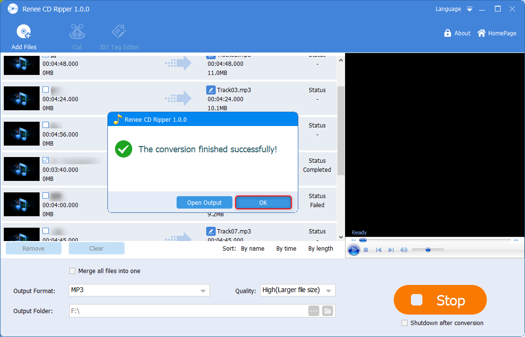Skip to next track in player

click(x=391, y=250)
